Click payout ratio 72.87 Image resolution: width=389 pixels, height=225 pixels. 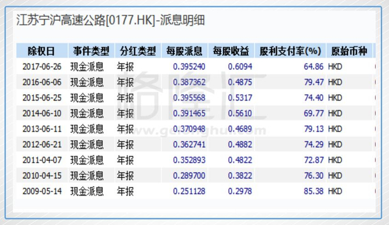pyautogui.click(x=314, y=160)
